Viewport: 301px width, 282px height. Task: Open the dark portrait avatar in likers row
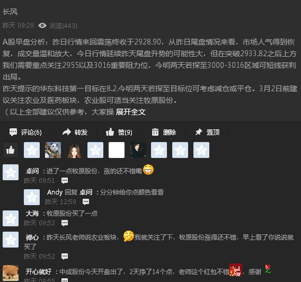(x=138, y=150)
